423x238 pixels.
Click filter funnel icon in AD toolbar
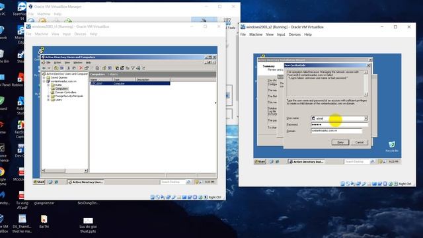coord(133,68)
